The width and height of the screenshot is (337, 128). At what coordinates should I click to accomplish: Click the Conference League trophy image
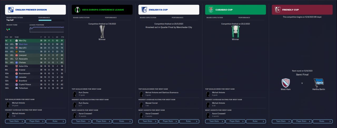102,32
